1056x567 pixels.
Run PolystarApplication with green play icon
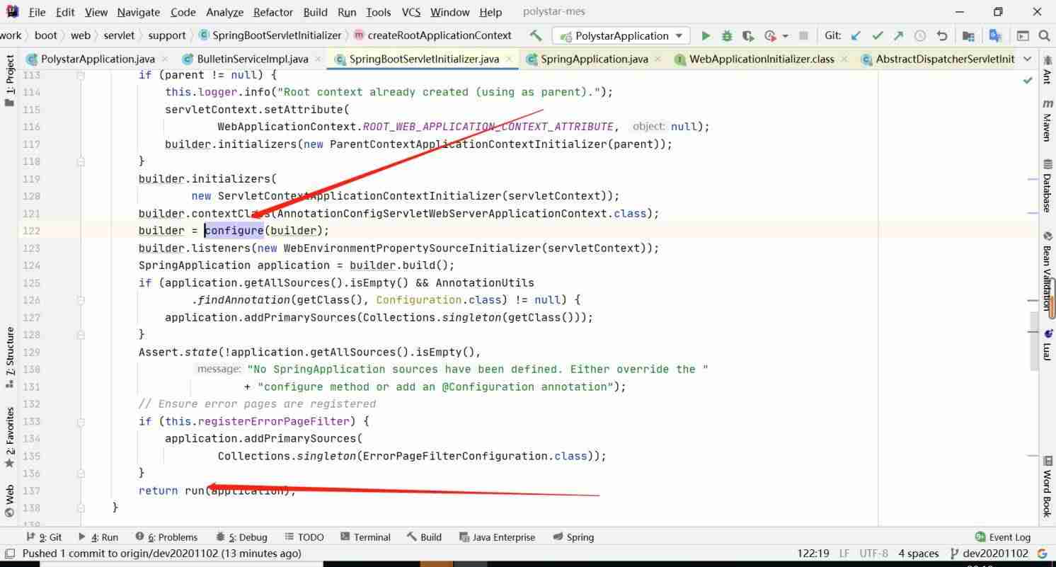[x=705, y=35]
